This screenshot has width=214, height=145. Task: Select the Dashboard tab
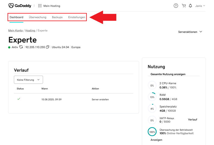coord(16,17)
